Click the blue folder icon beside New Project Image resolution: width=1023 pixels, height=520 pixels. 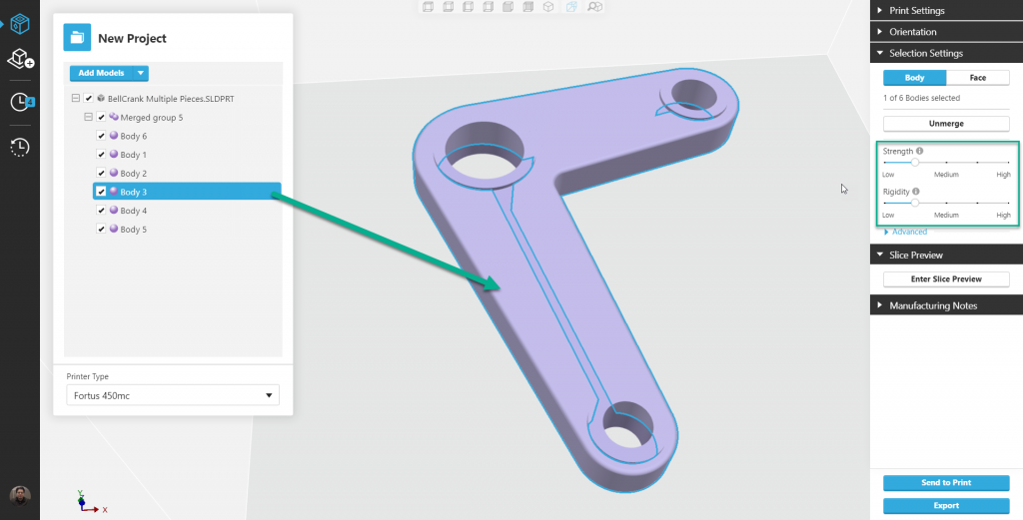77,37
